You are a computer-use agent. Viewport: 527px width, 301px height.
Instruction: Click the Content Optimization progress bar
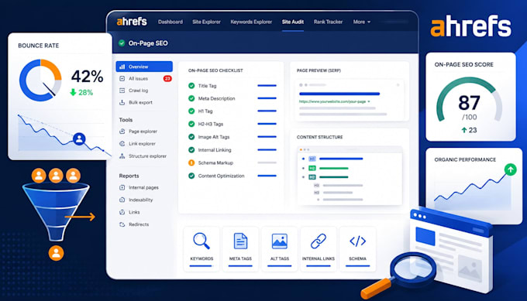point(267,176)
